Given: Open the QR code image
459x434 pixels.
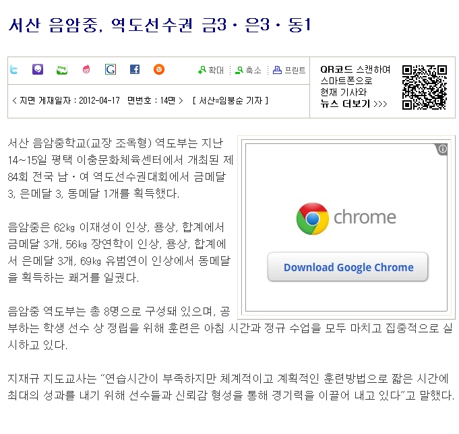Looking at the screenshot, I should click(x=425, y=87).
